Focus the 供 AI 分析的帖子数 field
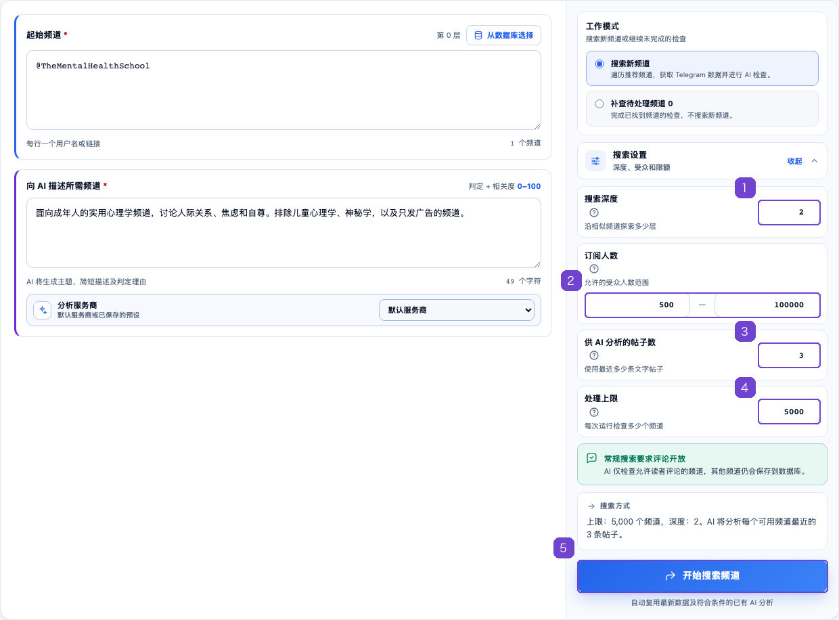 pyautogui.click(x=789, y=355)
